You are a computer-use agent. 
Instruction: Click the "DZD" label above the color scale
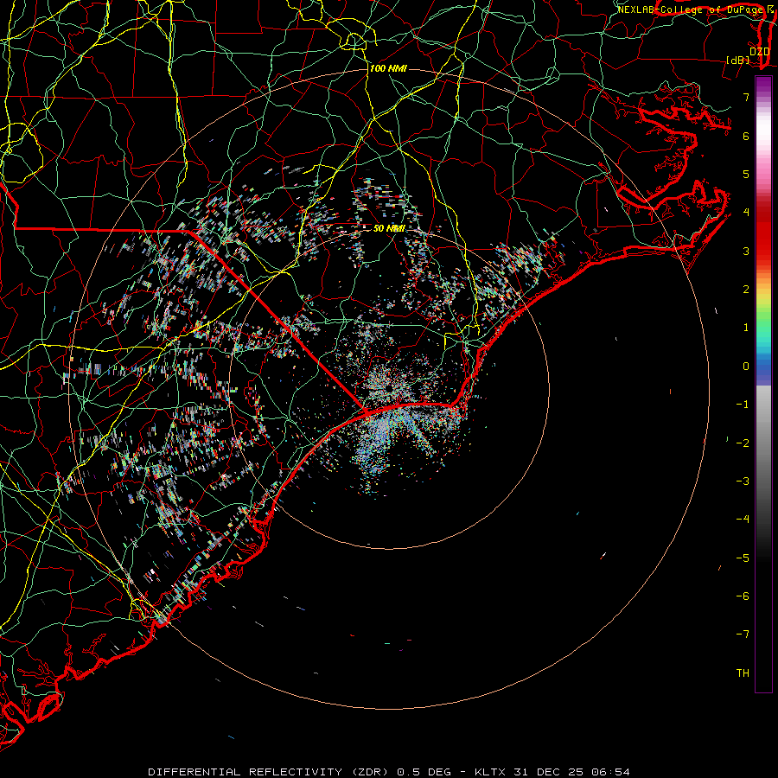(x=760, y=51)
